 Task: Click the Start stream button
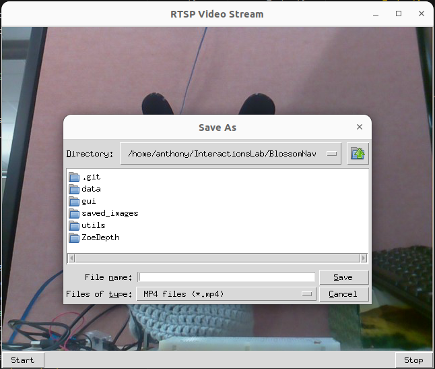(x=22, y=360)
